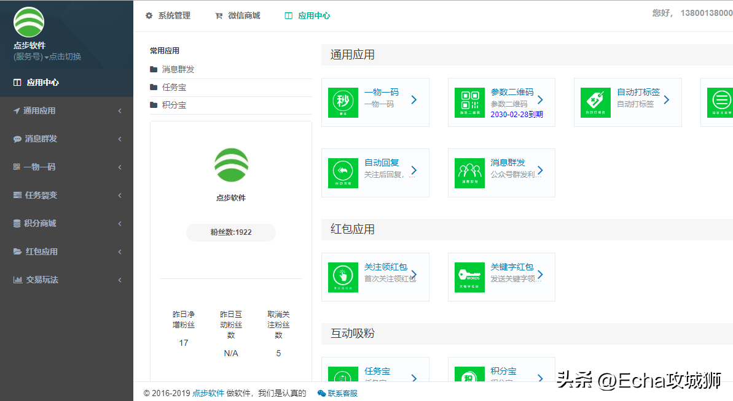Viewport: 733px width, 401px height.
Task: Open the 关注领红包 title link
Action: (386, 267)
